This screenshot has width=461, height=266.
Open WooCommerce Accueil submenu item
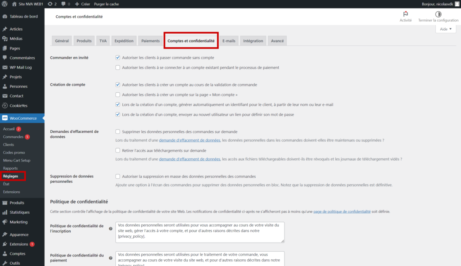(9, 129)
